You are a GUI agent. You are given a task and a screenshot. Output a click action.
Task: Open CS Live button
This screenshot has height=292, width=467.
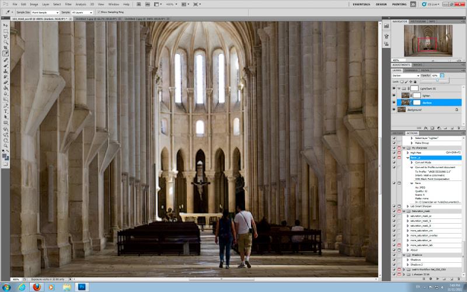click(x=430, y=5)
